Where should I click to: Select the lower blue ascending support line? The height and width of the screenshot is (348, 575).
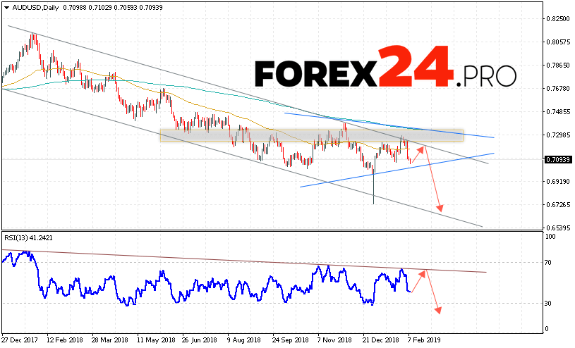395,170
